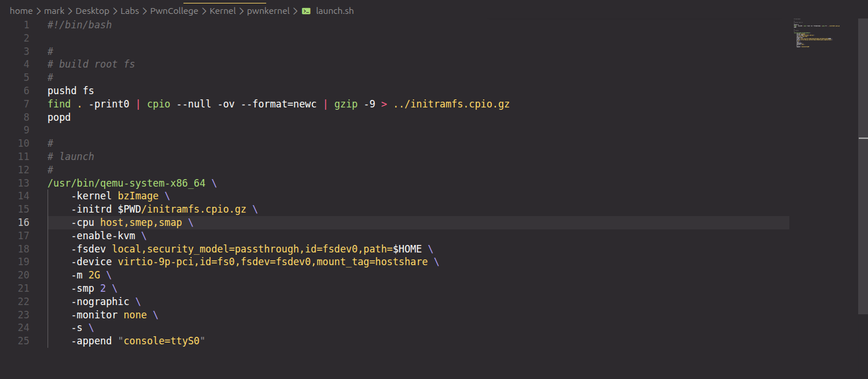This screenshot has height=379, width=868.
Task: Click the pushd fs command
Action: pos(71,91)
